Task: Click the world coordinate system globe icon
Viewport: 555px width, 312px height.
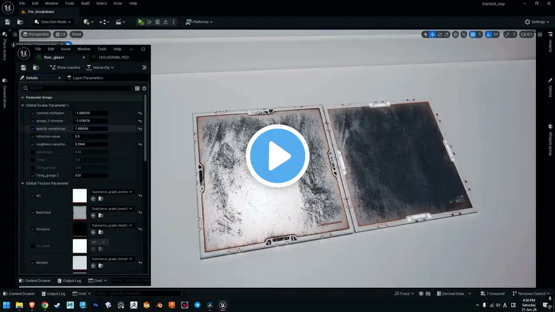Action: tap(455, 34)
